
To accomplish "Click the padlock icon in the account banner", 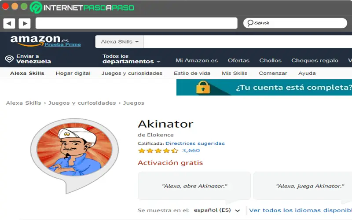I will point(203,87).
